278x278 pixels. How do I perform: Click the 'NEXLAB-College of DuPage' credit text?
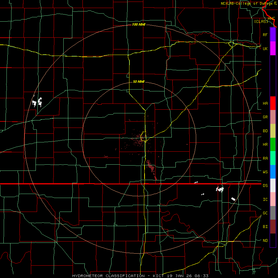[x=246, y=3]
